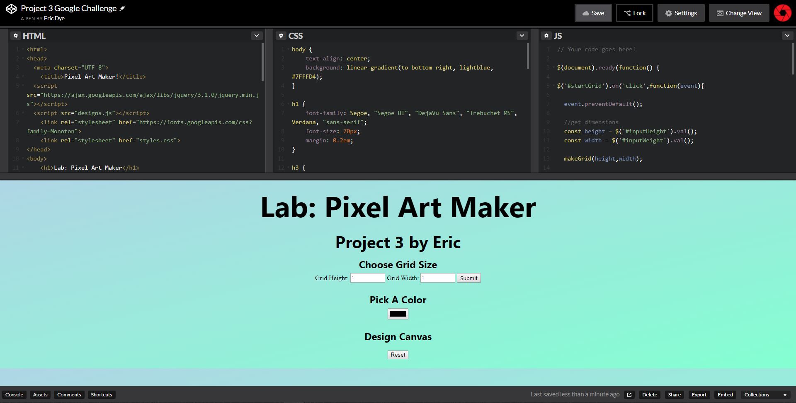Click 'margin: 0.2em;' in CSS editor
796x403 pixels.
click(329, 140)
